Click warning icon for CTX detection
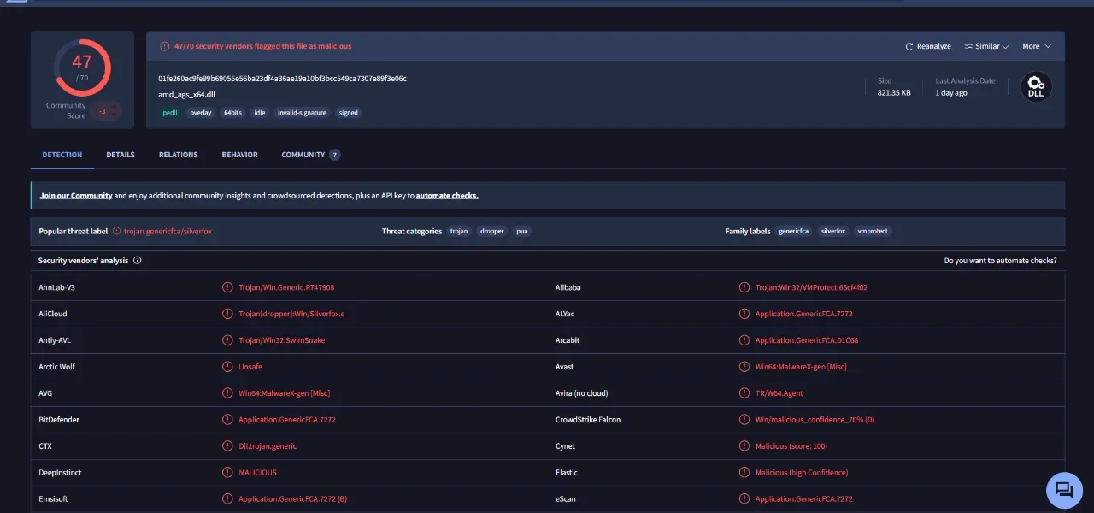Viewport: 1094px width, 513px height. (227, 446)
